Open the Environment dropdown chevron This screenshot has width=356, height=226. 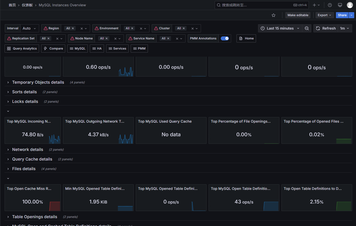click(x=145, y=29)
